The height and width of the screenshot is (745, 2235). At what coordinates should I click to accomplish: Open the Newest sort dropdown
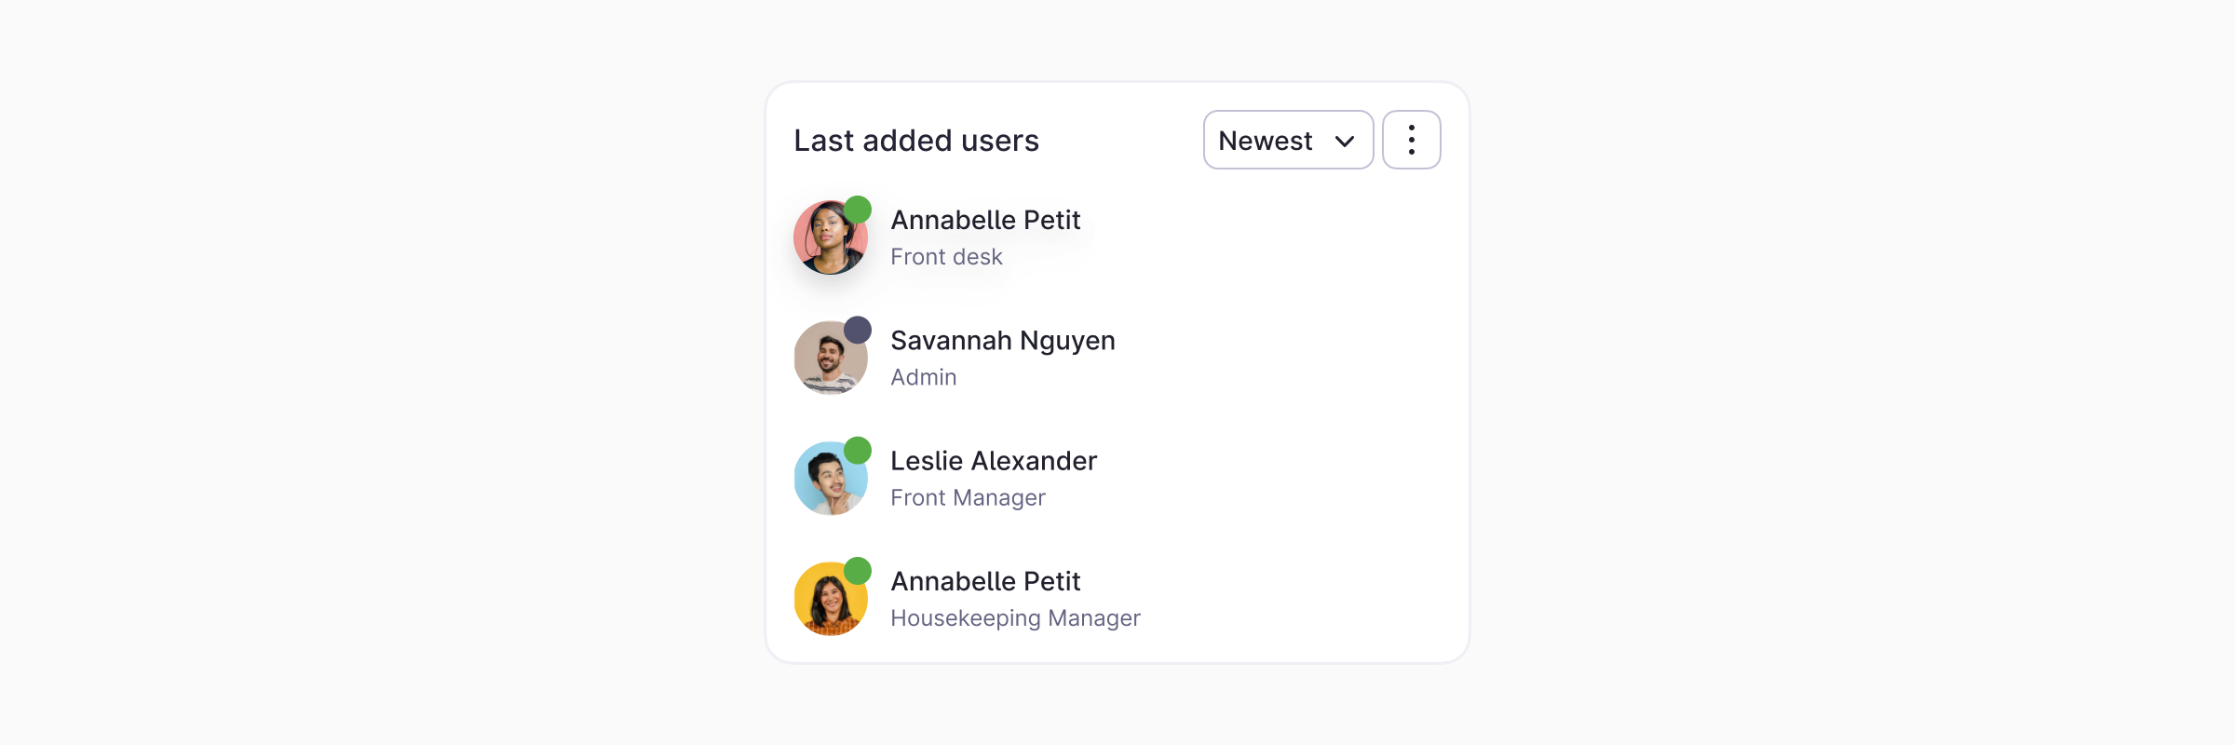1287,140
